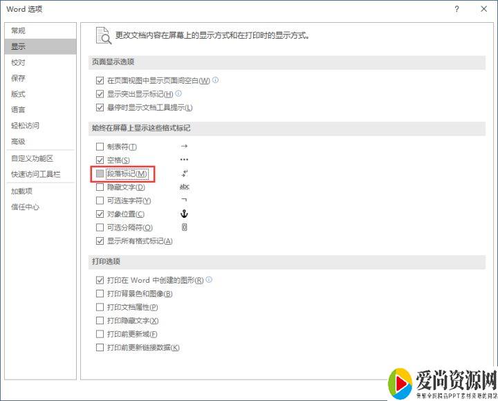The width and height of the screenshot is (498, 401).
Task: Click the info icon beside 在页面视图中显示页面间空白
Action: (x=216, y=80)
